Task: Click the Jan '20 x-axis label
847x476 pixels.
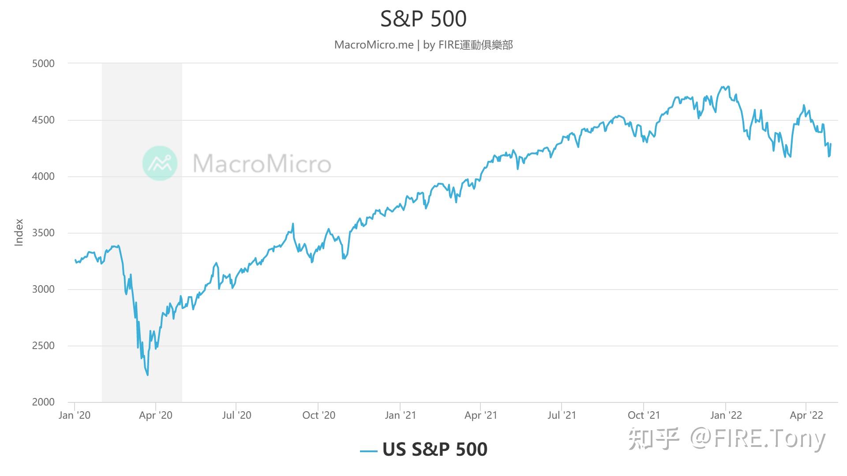Action: pos(75,415)
